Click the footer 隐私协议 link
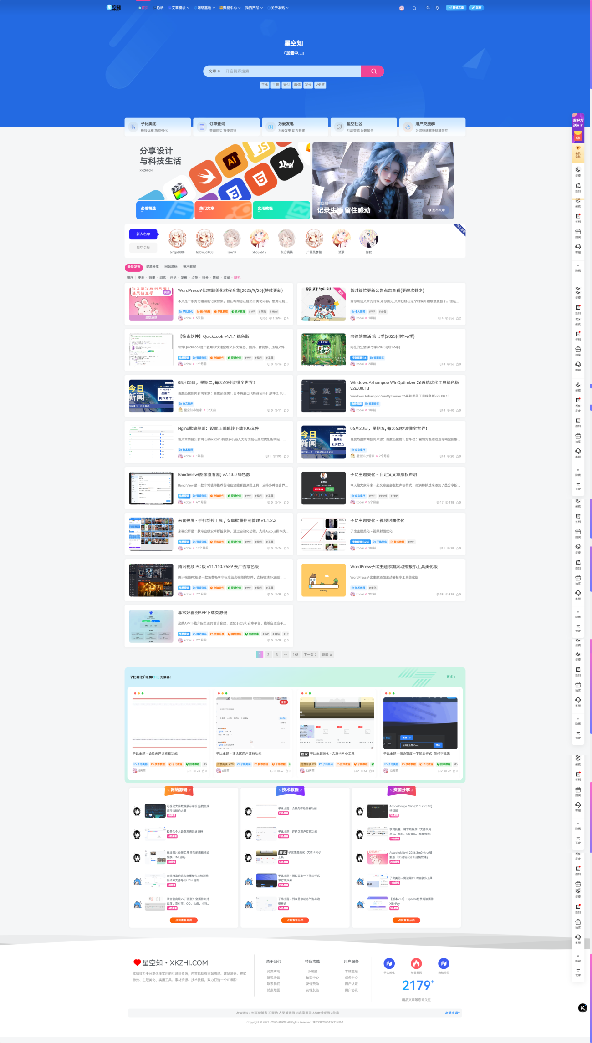The image size is (592, 1043). (x=273, y=978)
